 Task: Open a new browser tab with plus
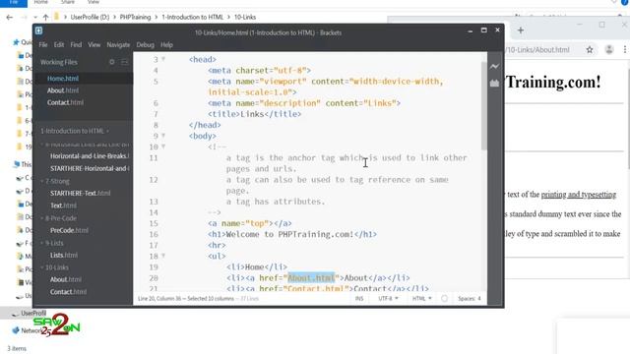[521, 30]
